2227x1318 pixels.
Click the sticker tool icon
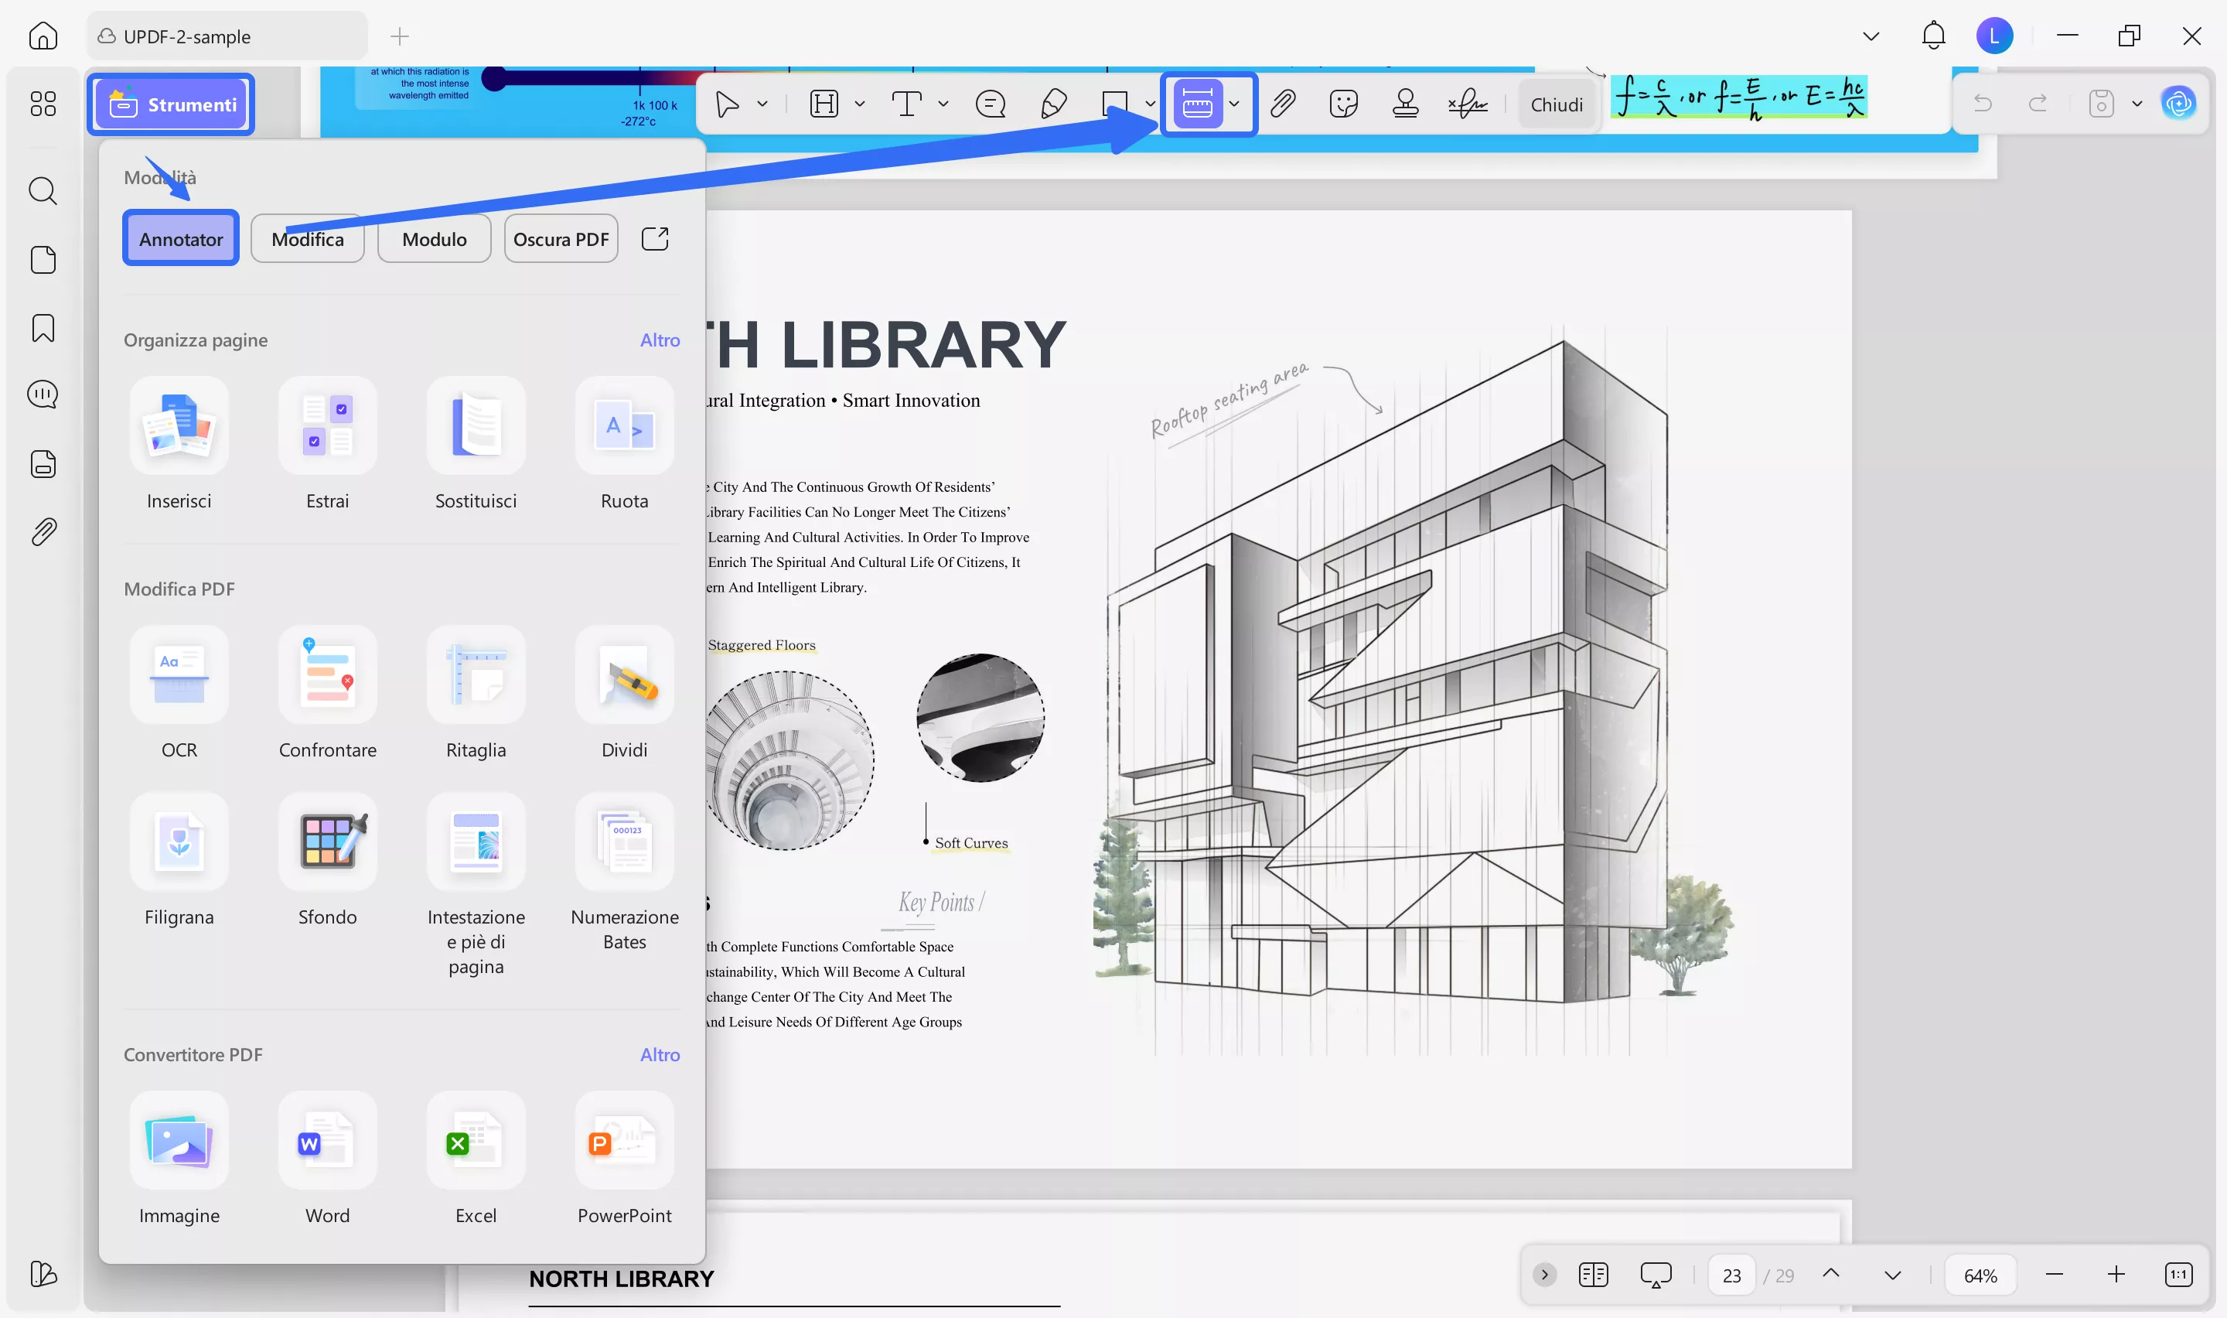point(1344,104)
